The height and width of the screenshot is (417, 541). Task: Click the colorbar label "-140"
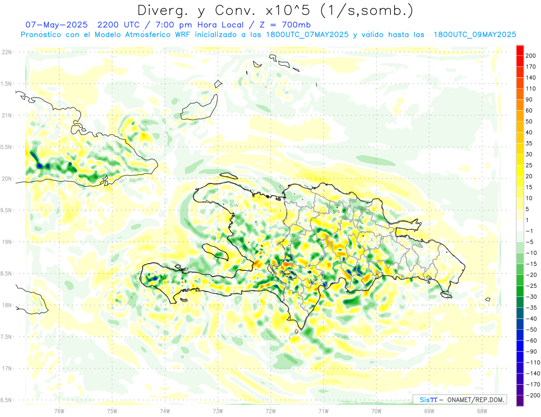click(x=532, y=373)
